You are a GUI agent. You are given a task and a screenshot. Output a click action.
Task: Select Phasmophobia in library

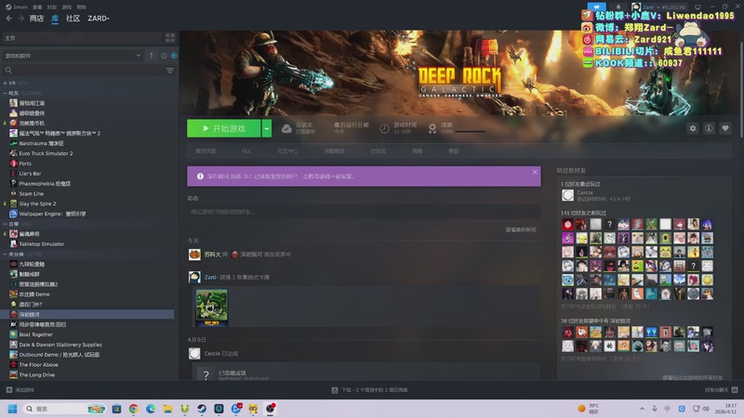click(x=45, y=183)
